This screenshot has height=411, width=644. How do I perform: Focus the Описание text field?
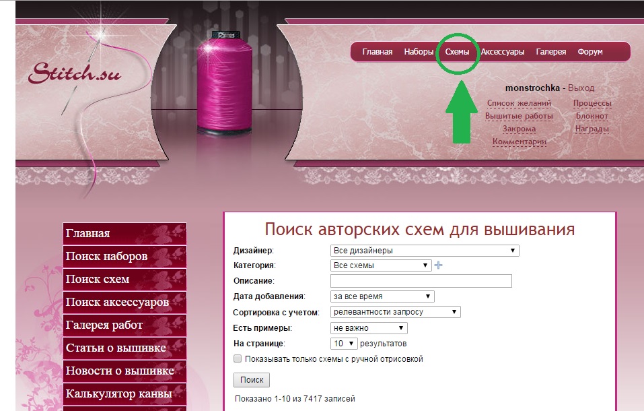(x=421, y=281)
